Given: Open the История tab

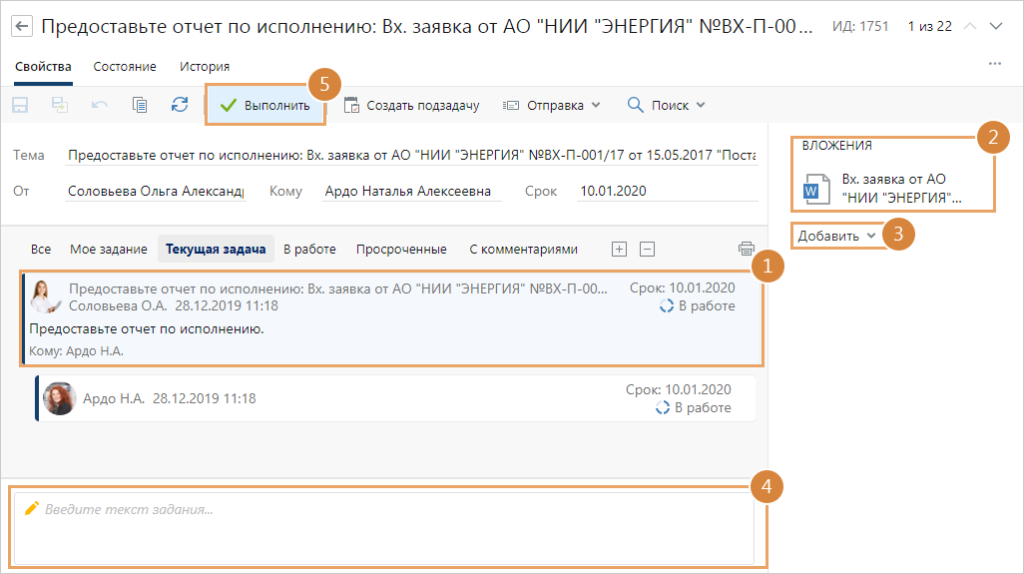Looking at the screenshot, I should 205,66.
